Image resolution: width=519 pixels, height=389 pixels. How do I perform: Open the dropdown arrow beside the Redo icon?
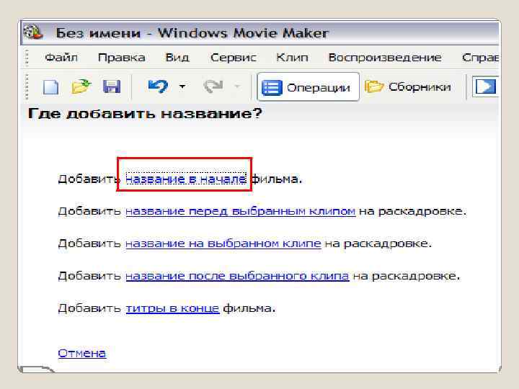(237, 86)
